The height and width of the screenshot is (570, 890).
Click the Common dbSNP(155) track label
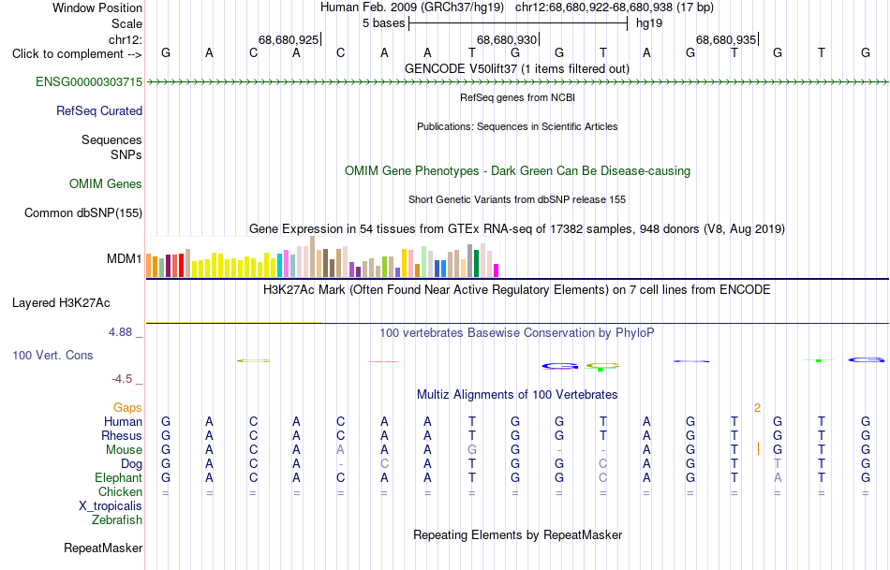pyautogui.click(x=83, y=212)
